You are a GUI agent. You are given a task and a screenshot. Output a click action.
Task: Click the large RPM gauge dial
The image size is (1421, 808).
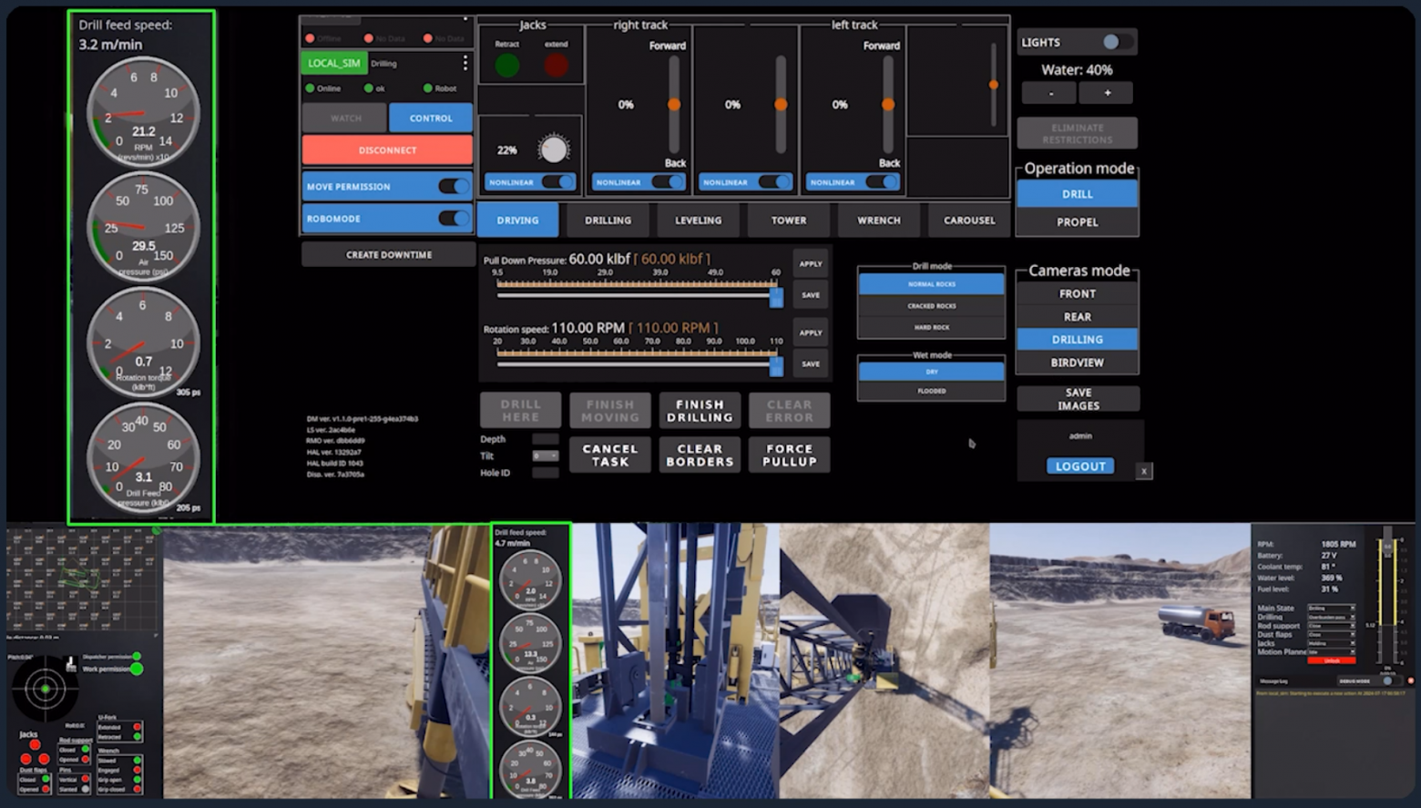(143, 112)
